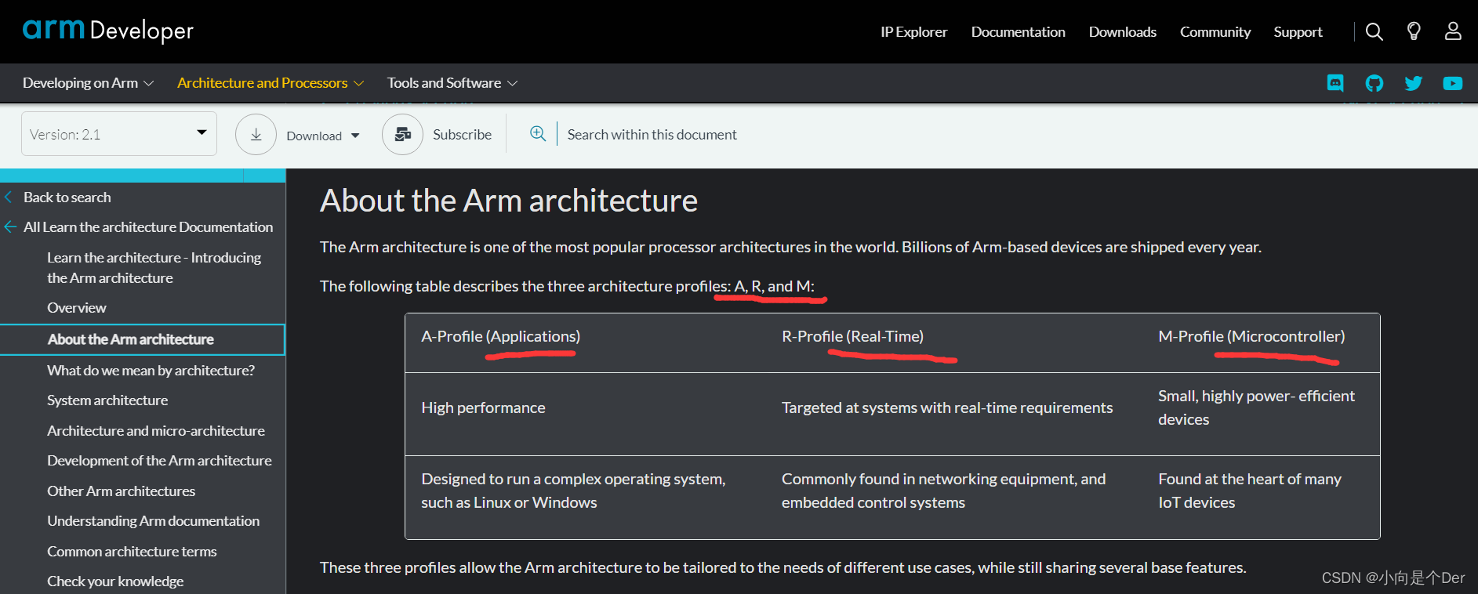Click the Subscribe circular icon
Viewport: 1478px width, 594px height.
[x=402, y=135]
